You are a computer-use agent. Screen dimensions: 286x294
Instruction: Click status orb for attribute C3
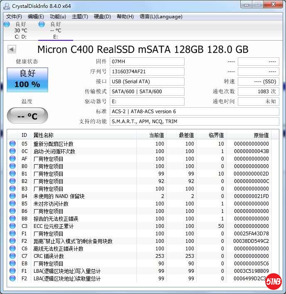coord(12,226)
